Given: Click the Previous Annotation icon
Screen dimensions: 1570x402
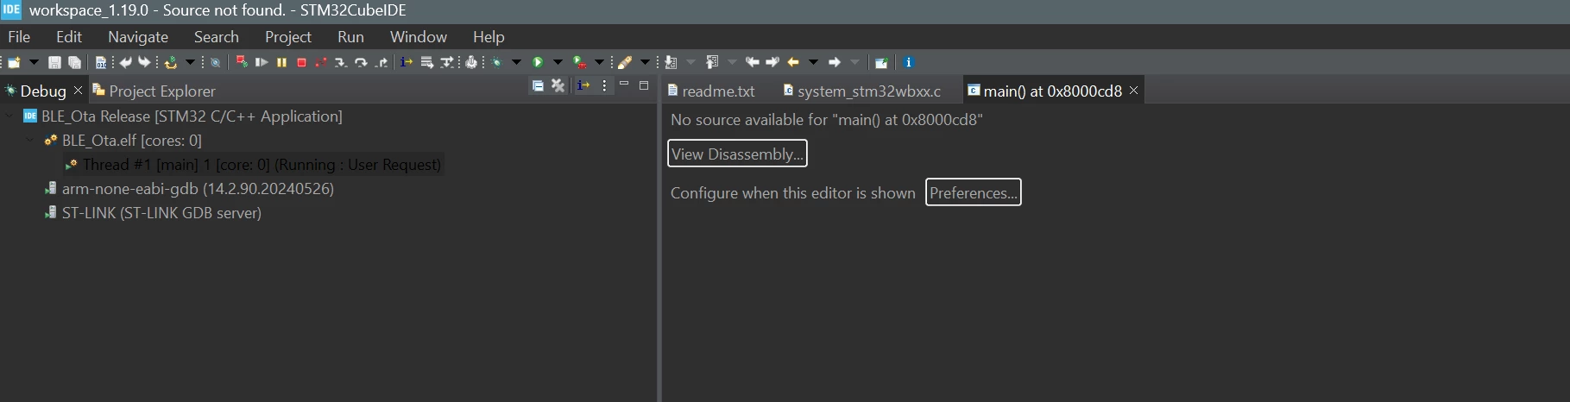Looking at the screenshot, I should tap(712, 62).
